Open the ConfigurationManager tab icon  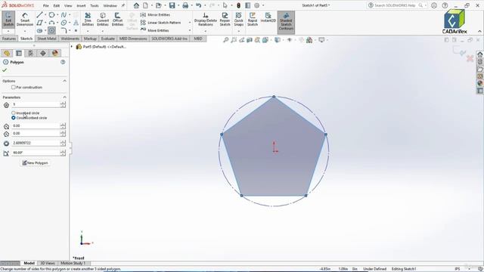31,53
